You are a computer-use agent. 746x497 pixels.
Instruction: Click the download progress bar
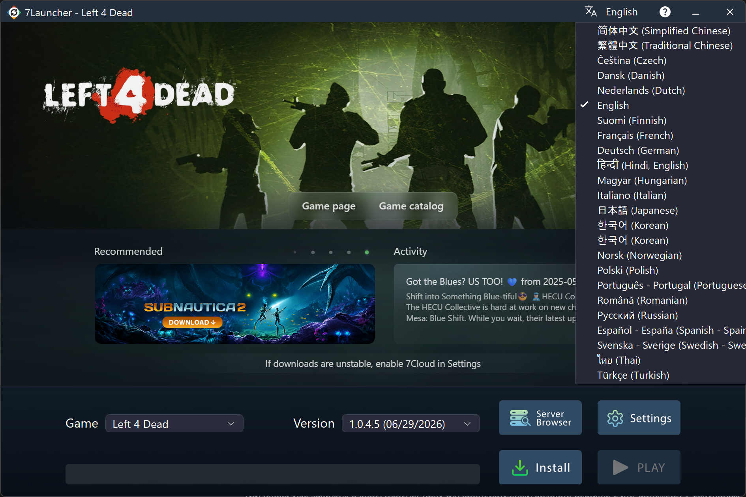(273, 474)
